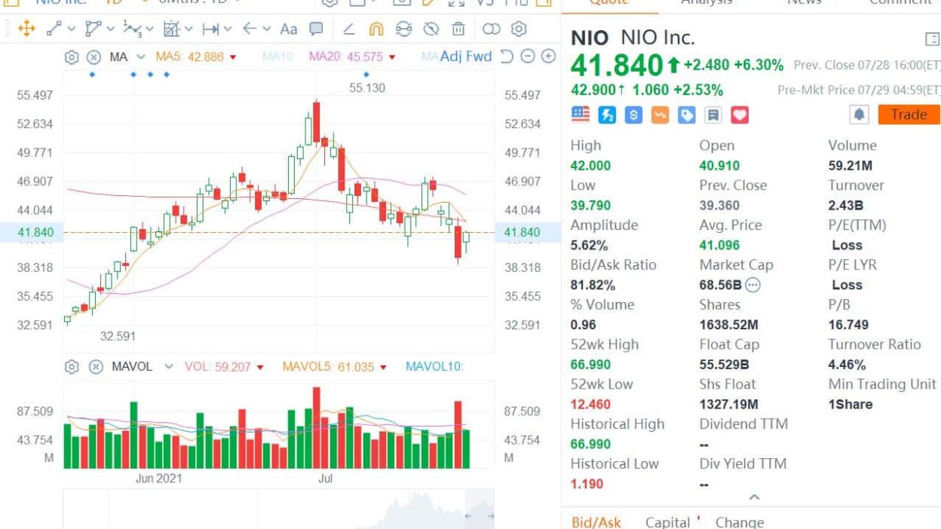Toggle the red heart watchlist favorite
This screenshot has height=529, width=941.
[740, 115]
